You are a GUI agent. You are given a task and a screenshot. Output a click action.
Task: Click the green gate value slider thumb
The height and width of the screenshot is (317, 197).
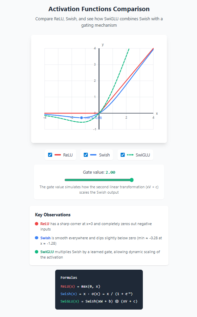click(132, 180)
